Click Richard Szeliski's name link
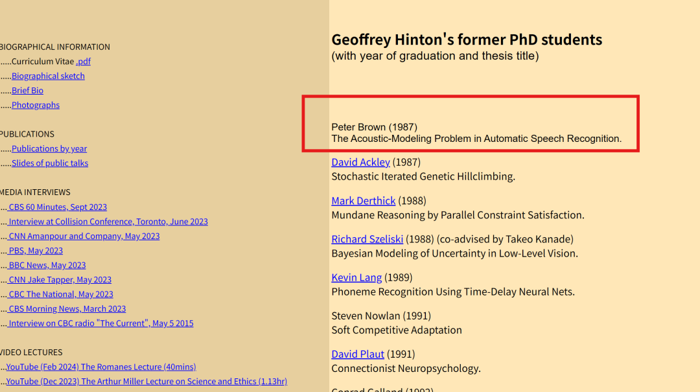Viewport: 700px width, 392px height. 367,239
